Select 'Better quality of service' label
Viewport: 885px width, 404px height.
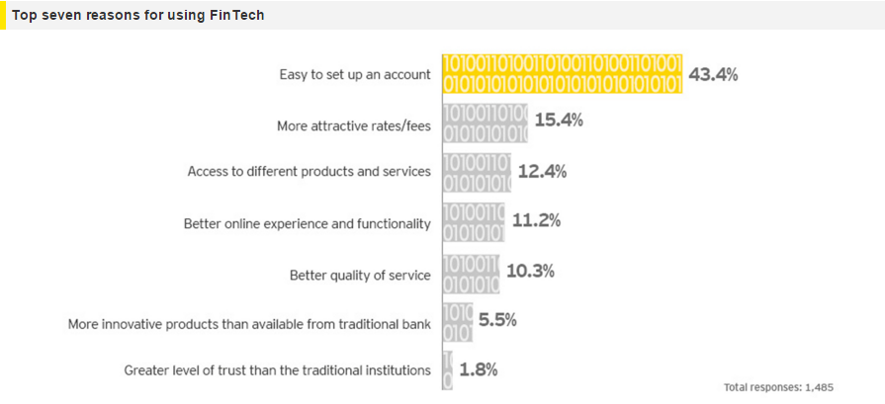pyautogui.click(x=360, y=276)
